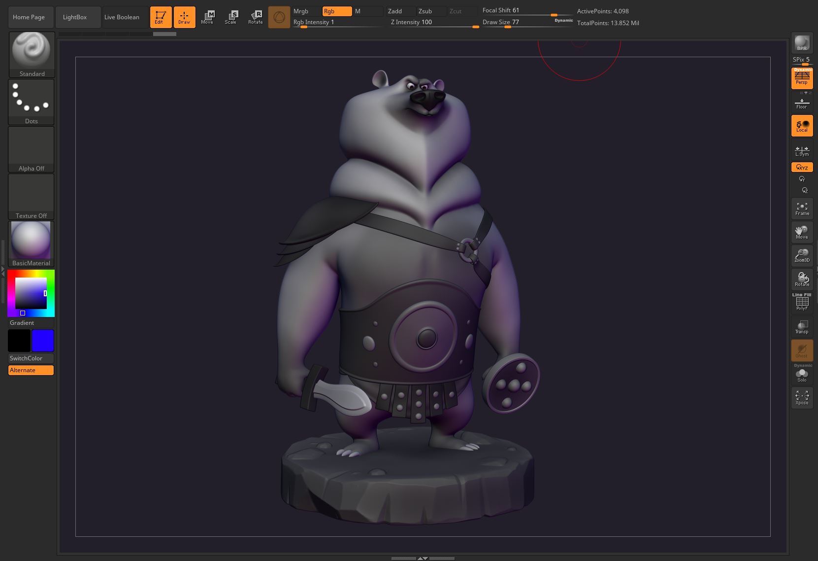This screenshot has height=561, width=818.
Task: Open the Texture Off selector
Action: tap(32, 197)
